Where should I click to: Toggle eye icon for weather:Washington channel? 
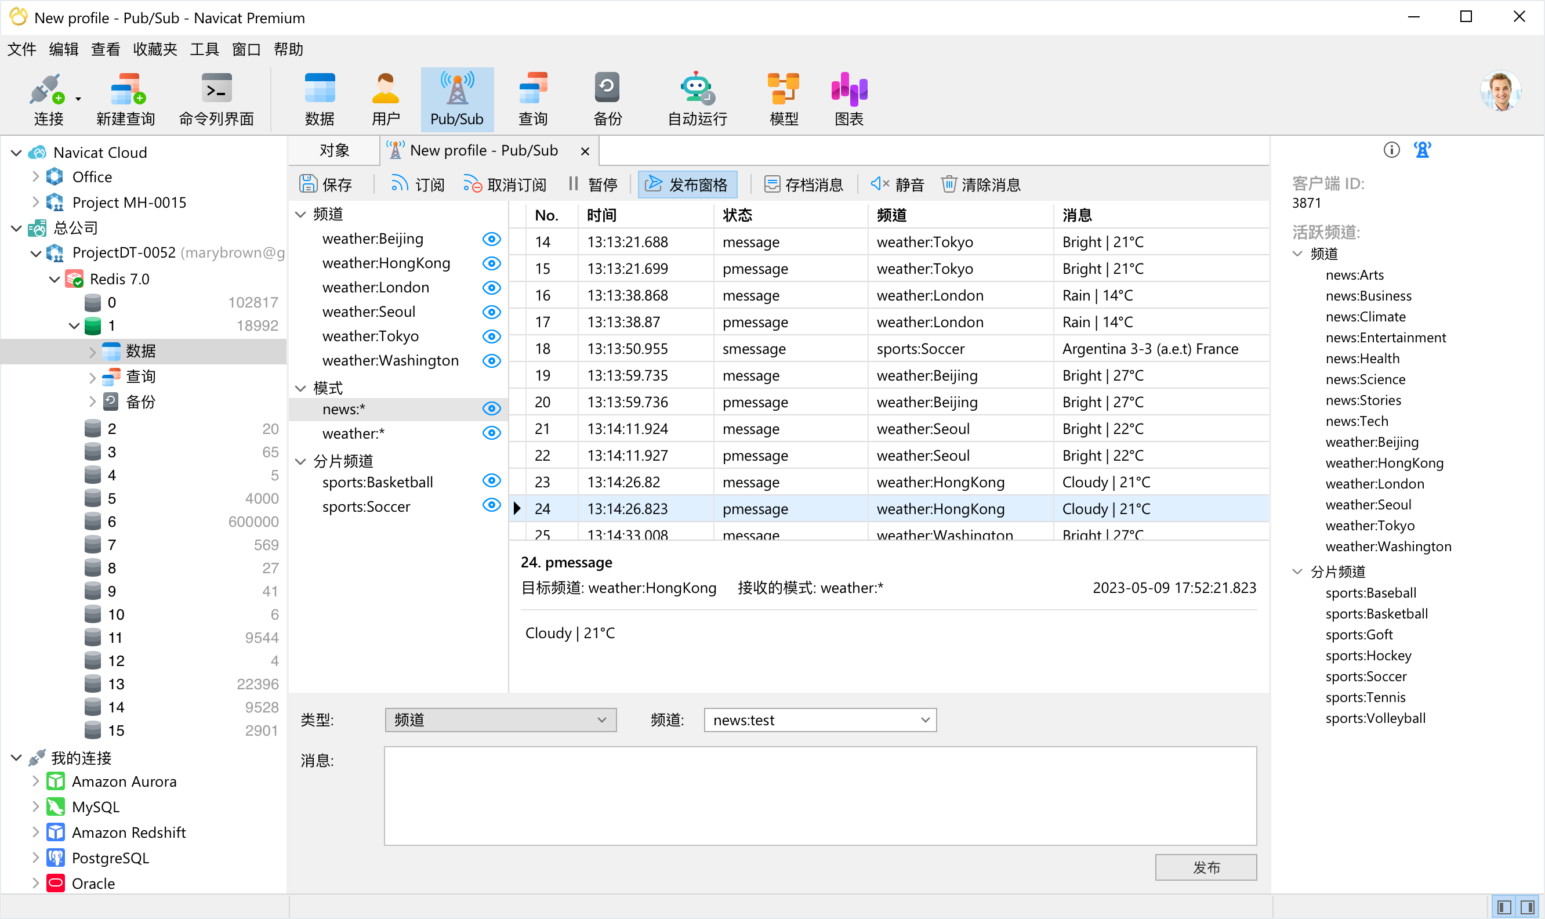coord(491,361)
